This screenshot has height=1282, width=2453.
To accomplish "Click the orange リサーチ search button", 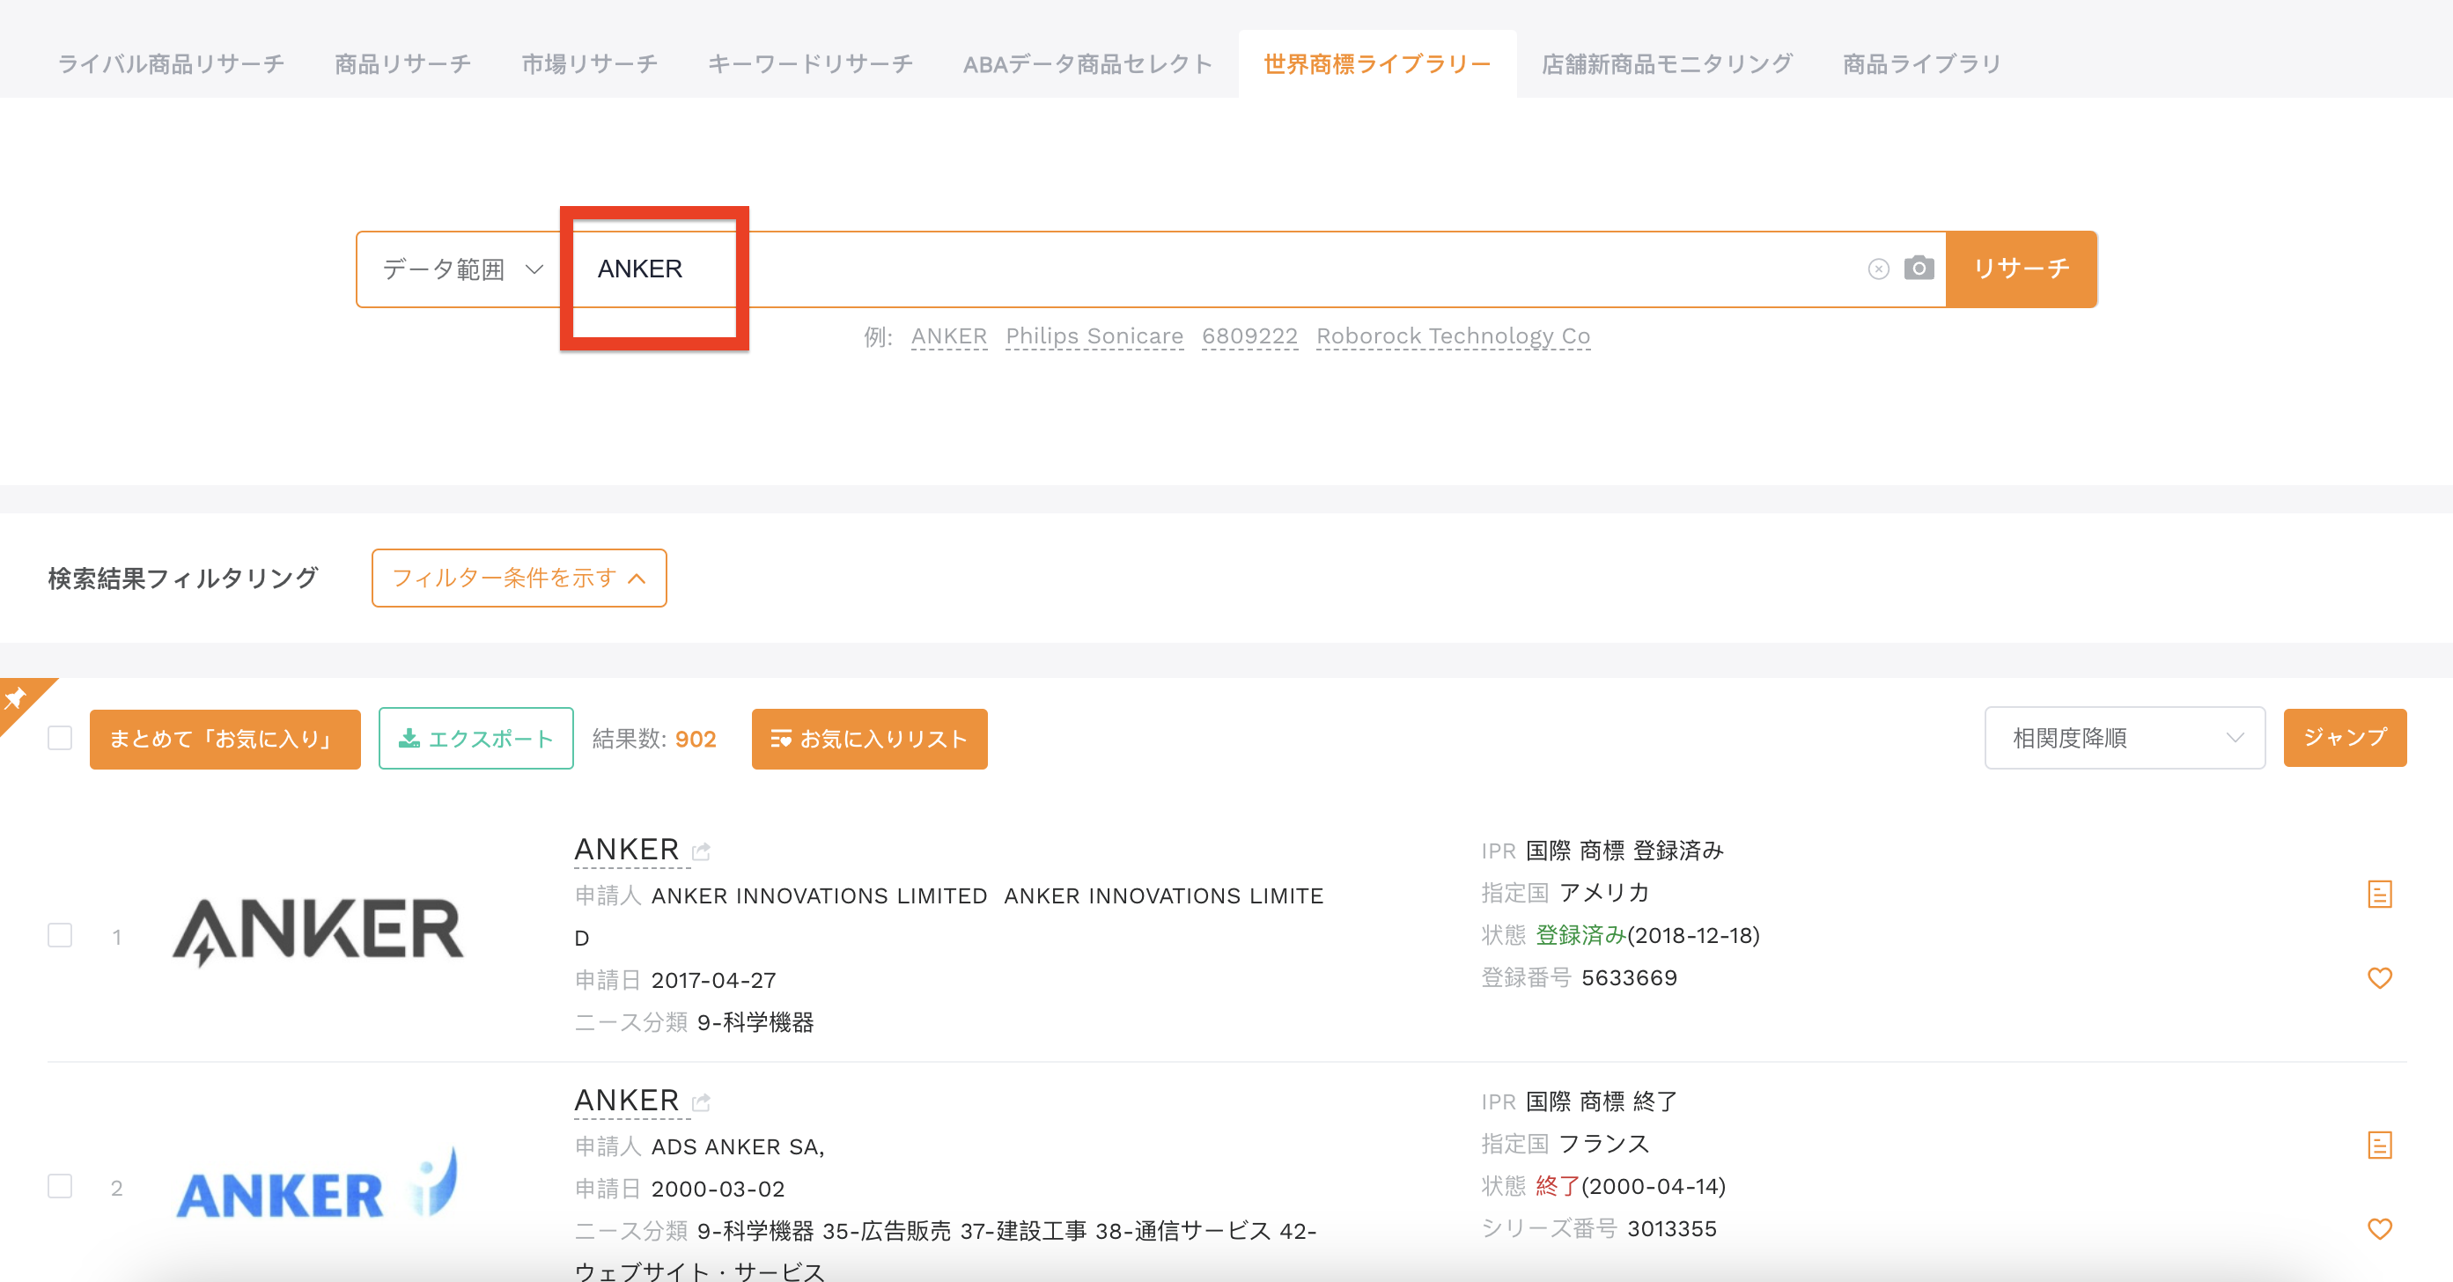I will (x=2021, y=269).
